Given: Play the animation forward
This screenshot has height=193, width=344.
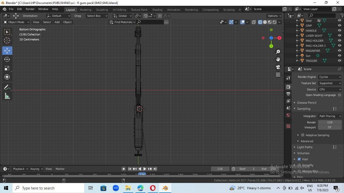Looking at the screenshot, I should pyautogui.click(x=145, y=169).
